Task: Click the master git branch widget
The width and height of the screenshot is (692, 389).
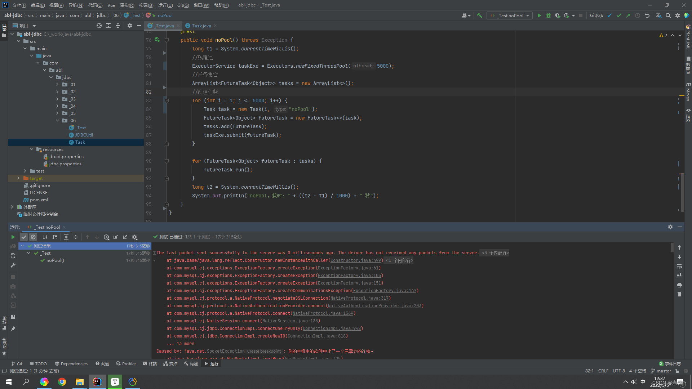Action: pos(661,371)
